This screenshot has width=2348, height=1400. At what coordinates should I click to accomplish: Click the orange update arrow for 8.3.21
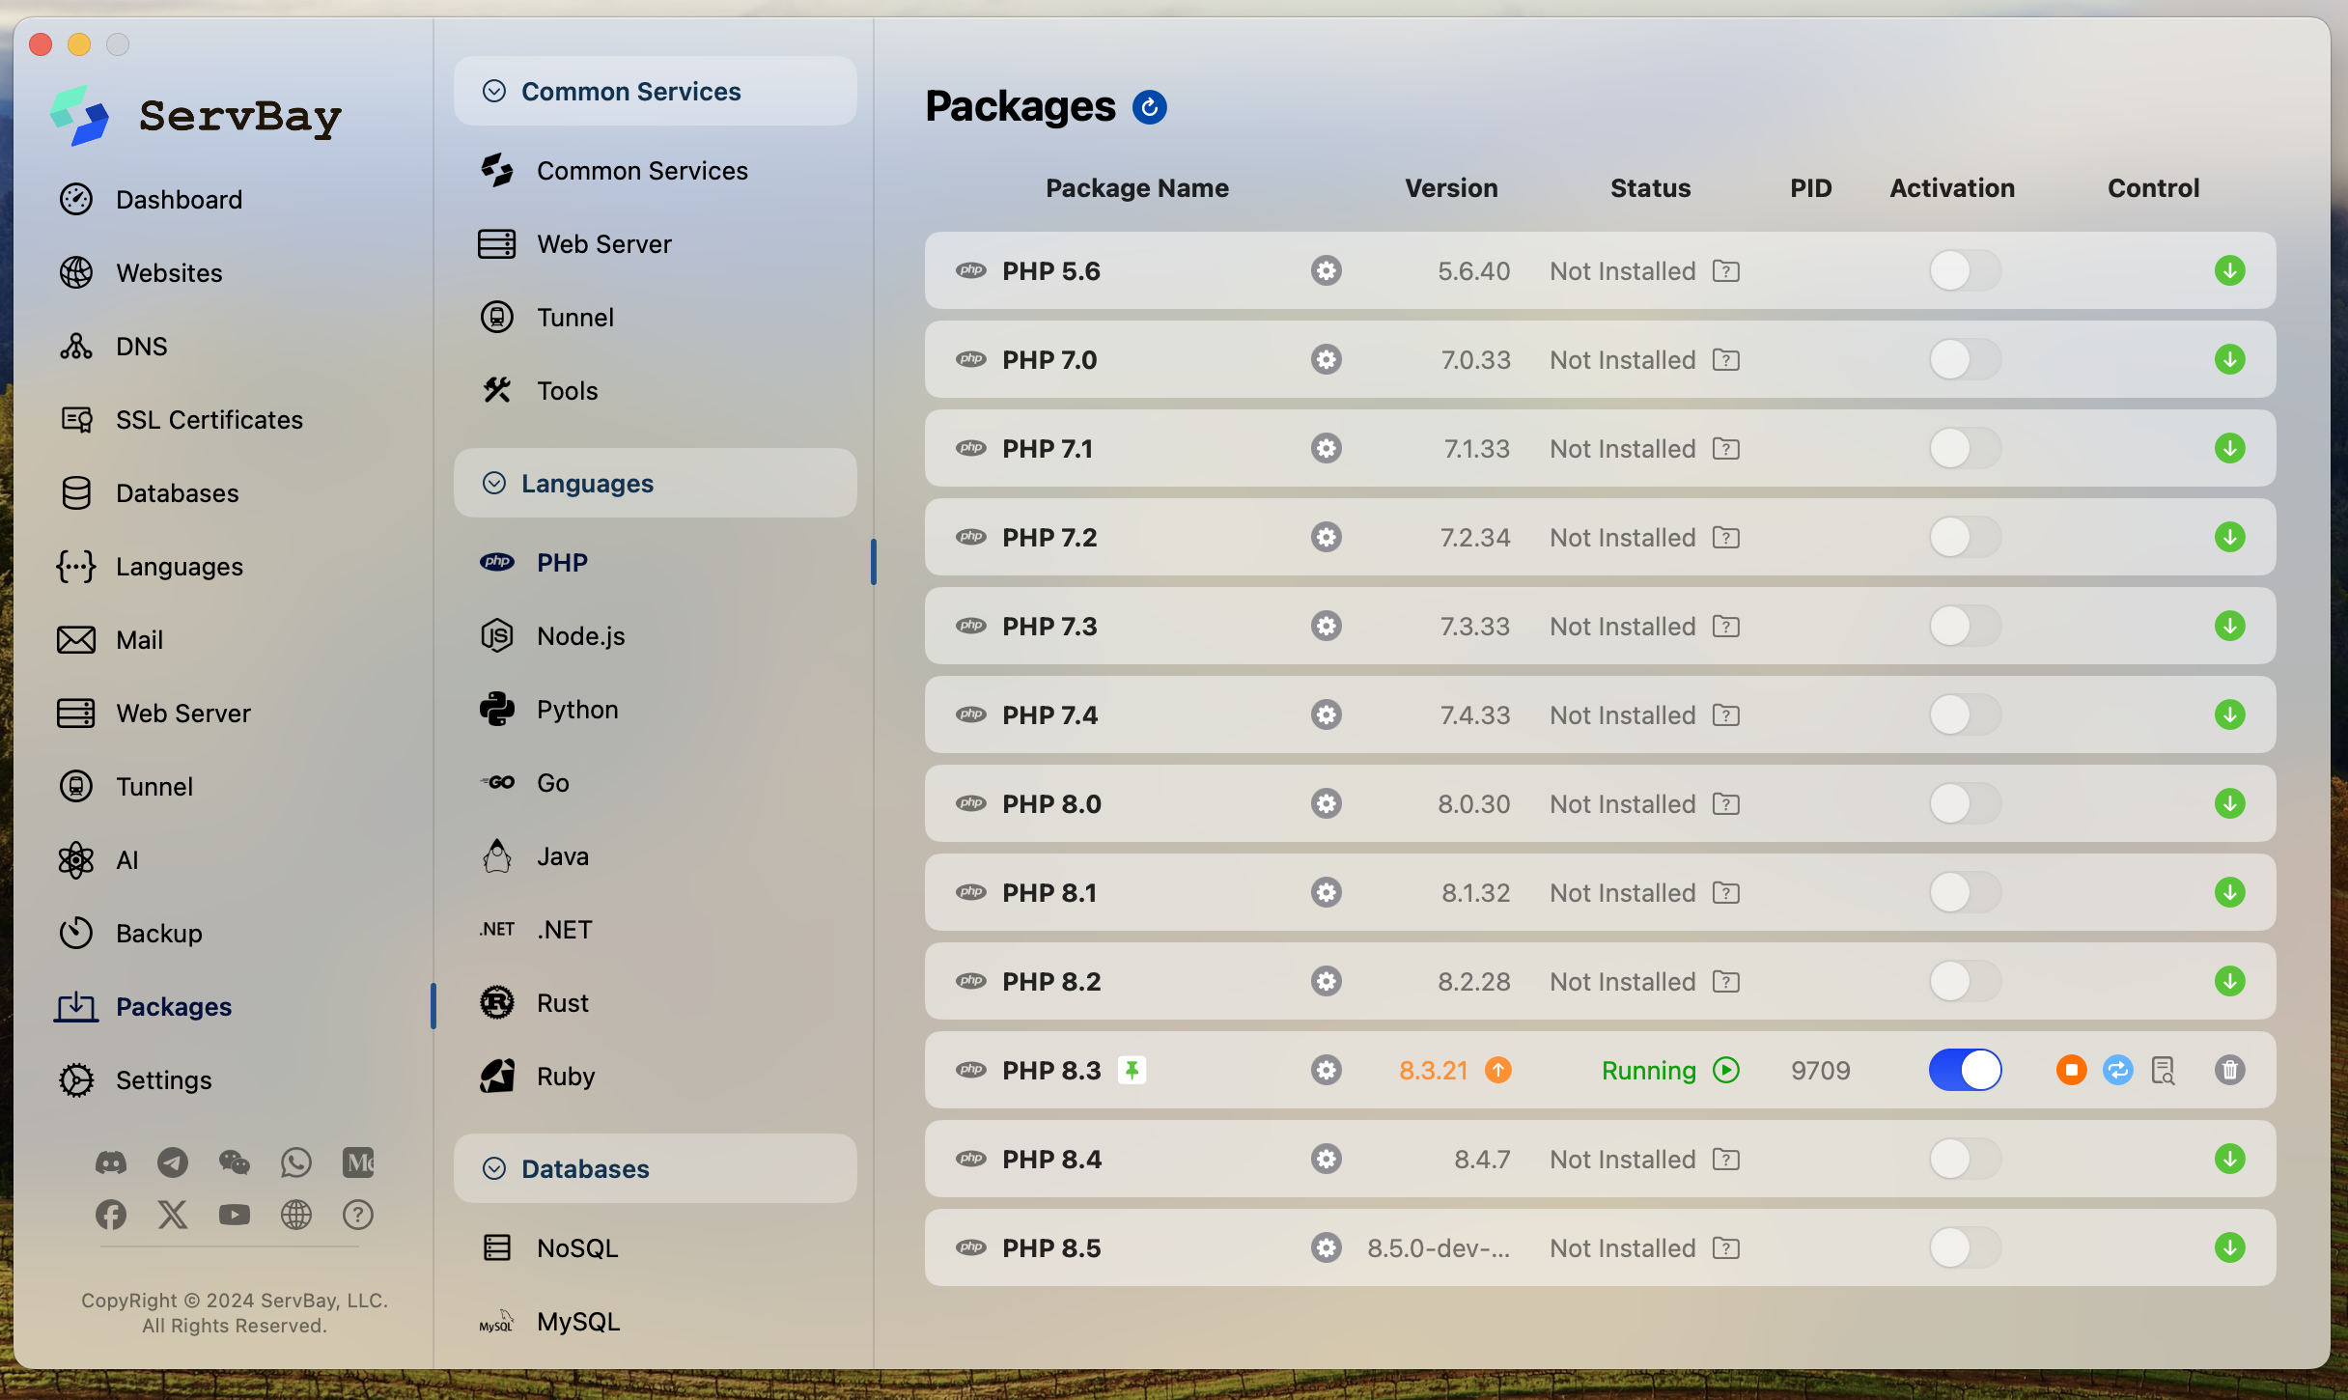(1497, 1070)
